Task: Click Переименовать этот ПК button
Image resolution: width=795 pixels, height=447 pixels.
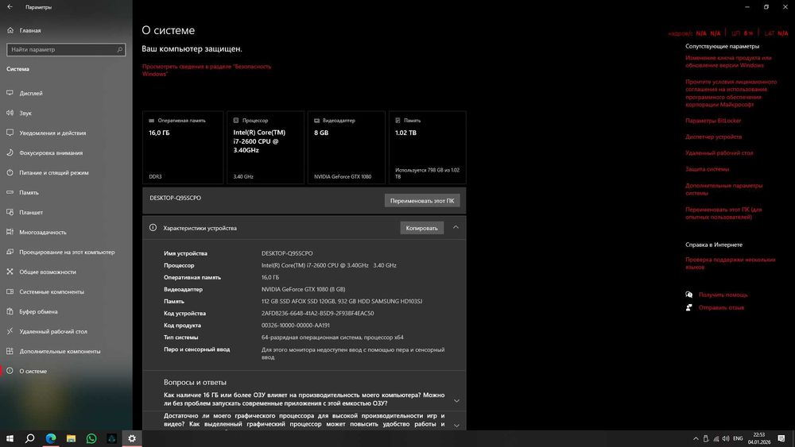Action: [x=422, y=200]
